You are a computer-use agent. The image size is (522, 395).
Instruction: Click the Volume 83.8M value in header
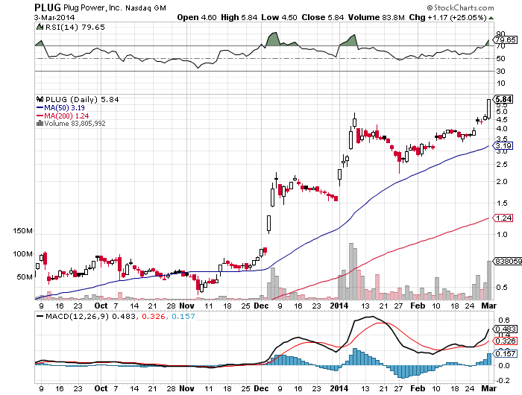point(376,17)
